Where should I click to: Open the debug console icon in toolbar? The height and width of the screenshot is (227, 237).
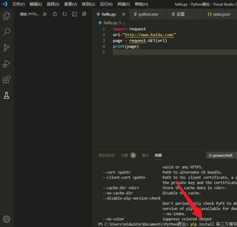(x=75, y=14)
